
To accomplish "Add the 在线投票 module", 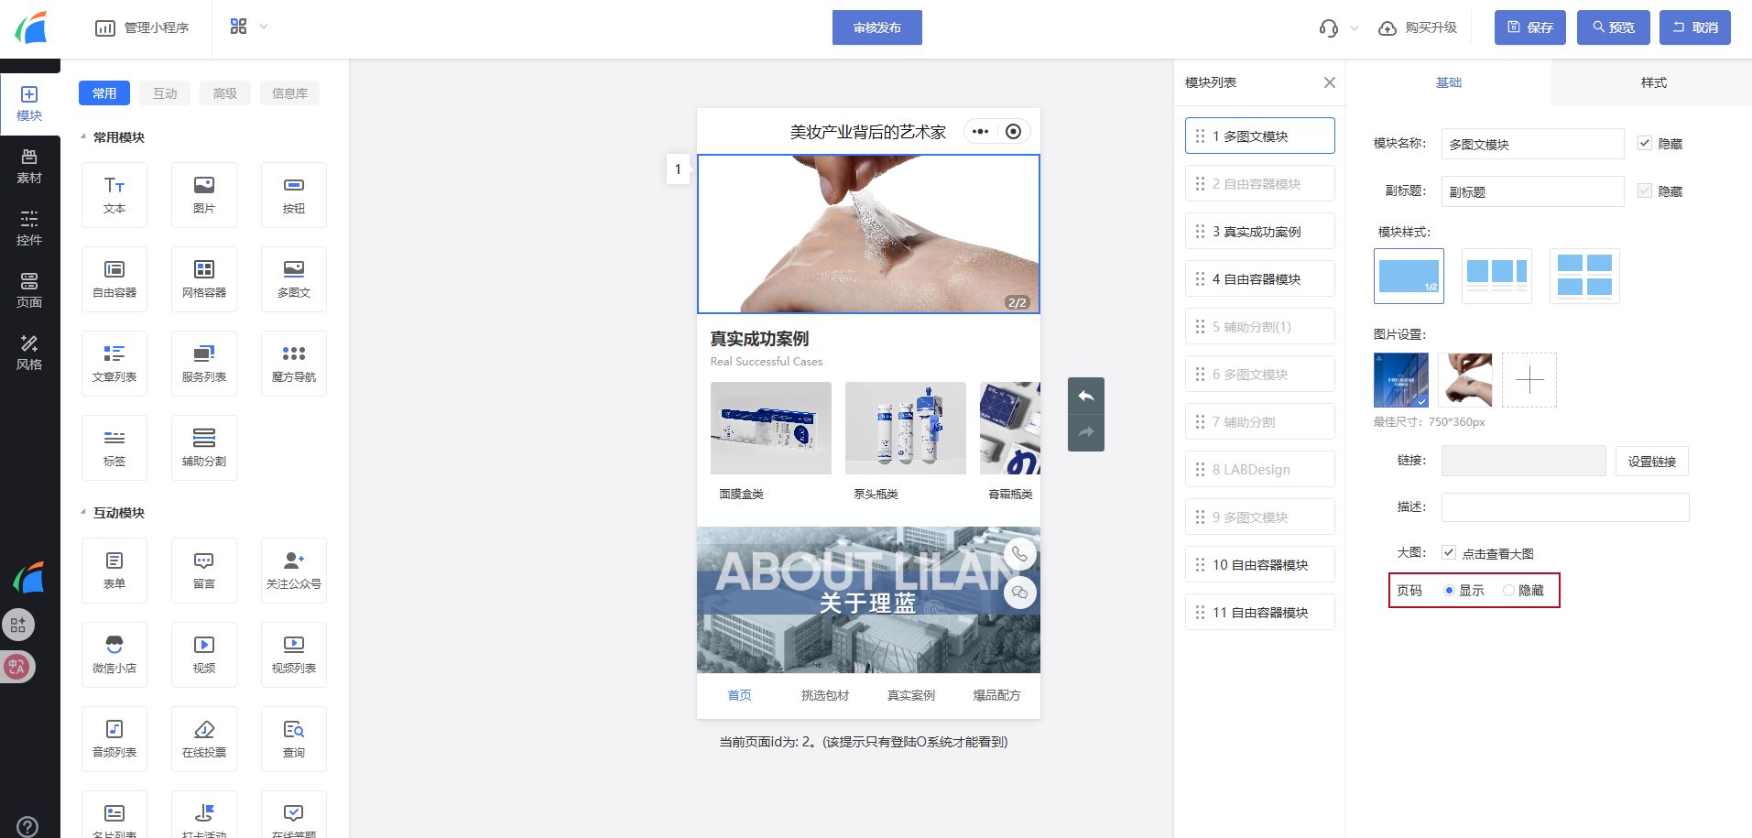I will (x=204, y=739).
